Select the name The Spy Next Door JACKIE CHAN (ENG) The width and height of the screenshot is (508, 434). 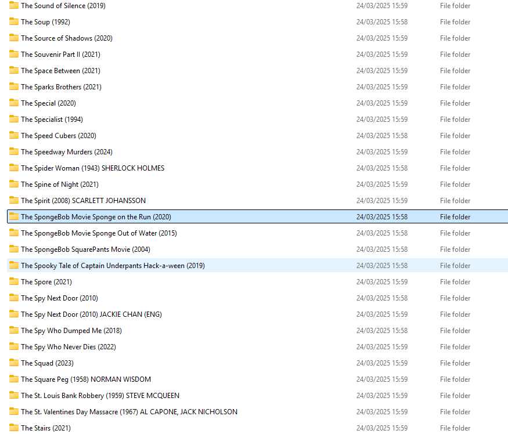coord(91,314)
